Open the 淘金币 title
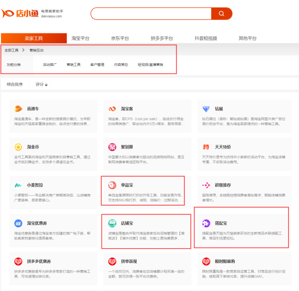 (x=33, y=147)
